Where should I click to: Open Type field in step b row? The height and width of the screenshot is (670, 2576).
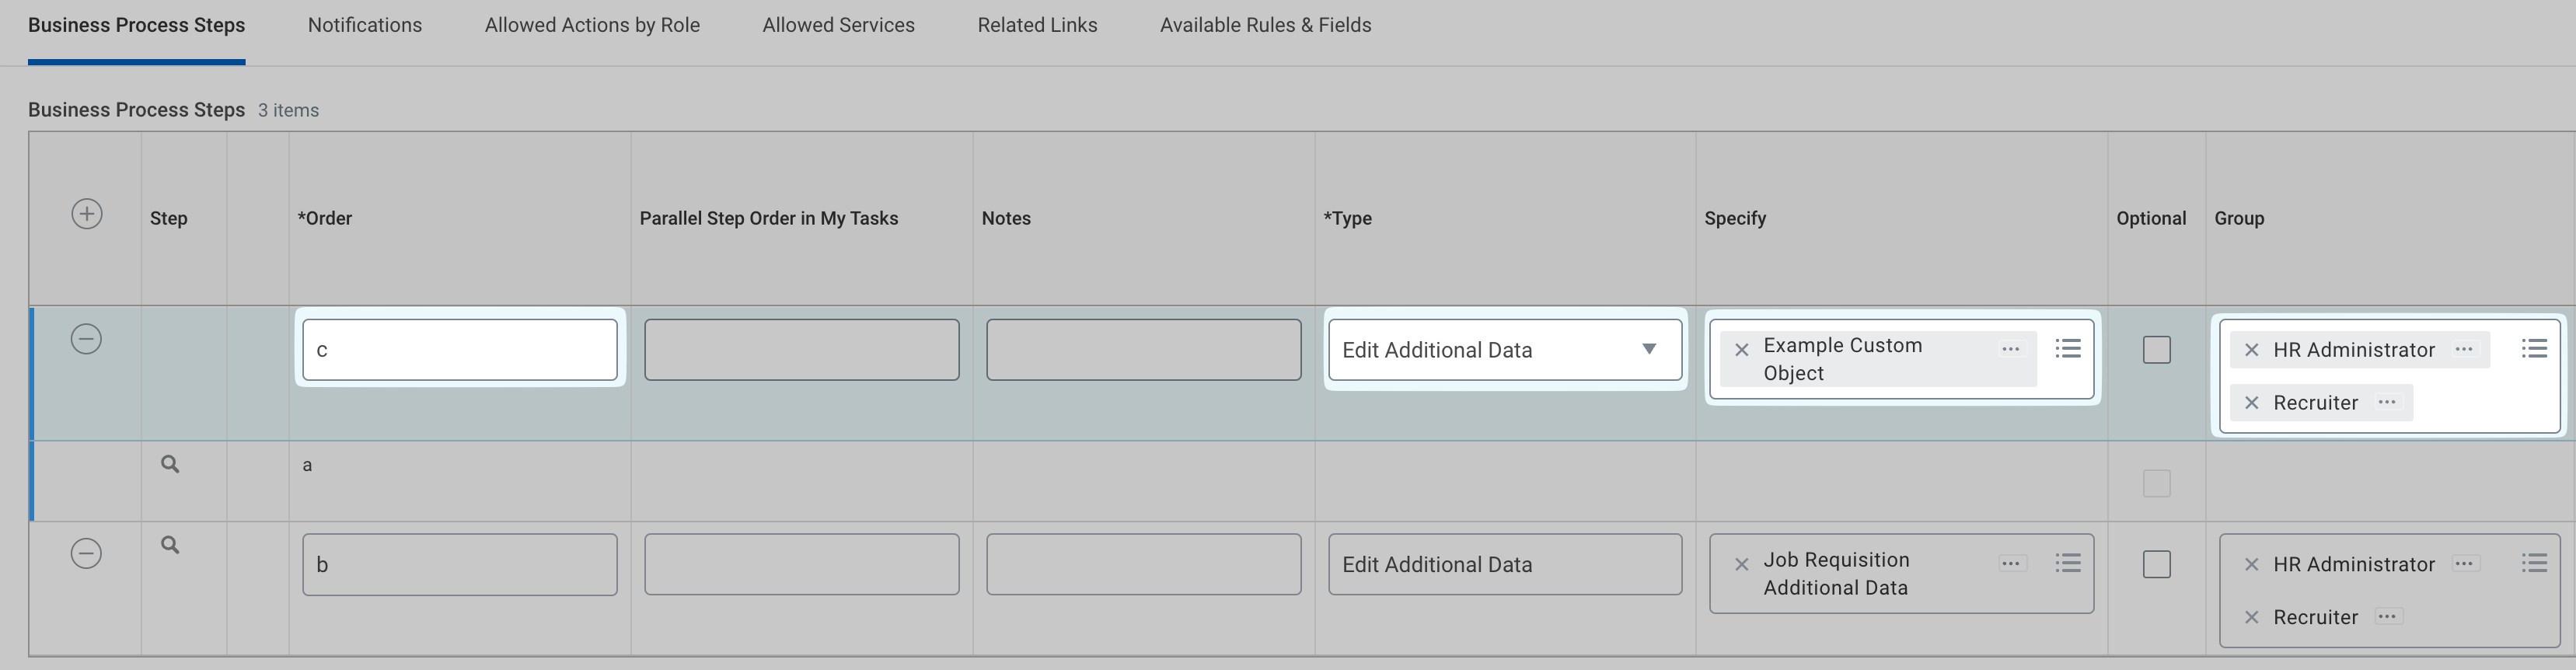[x=1504, y=564]
